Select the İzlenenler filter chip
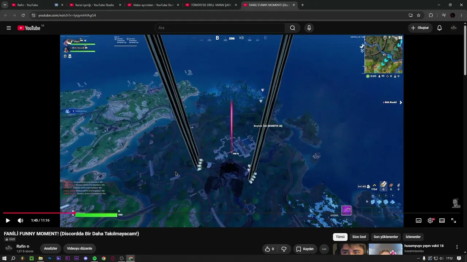Image resolution: width=467 pixels, height=262 pixels. tap(413, 237)
